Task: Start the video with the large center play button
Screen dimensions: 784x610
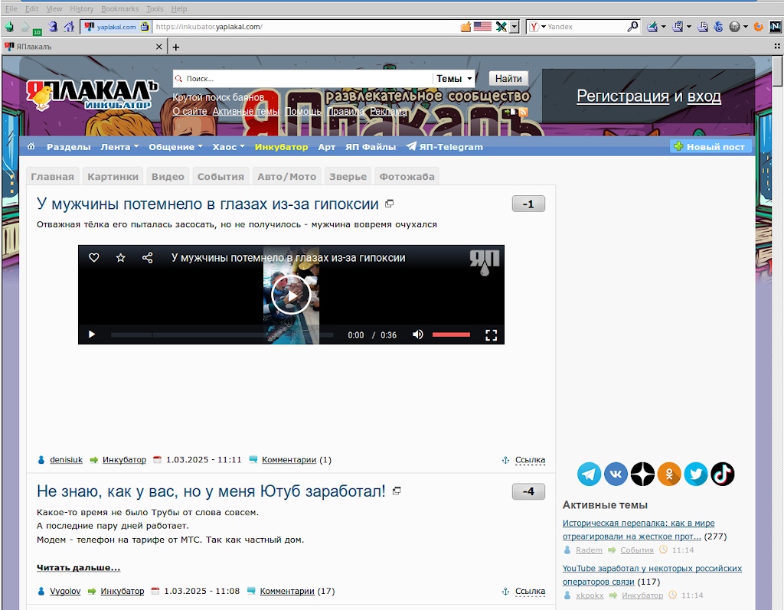Action: [291, 295]
